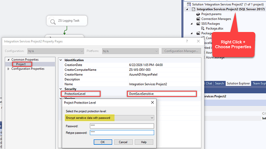Viewport: 266px width, 149px height.
Task: Click the Description property row
Action: pos(130,79)
